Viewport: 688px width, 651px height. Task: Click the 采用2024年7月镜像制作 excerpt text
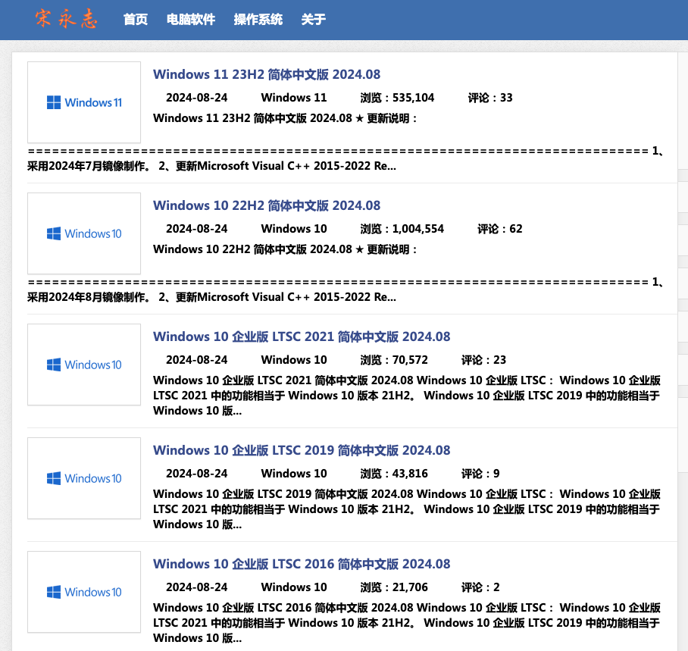88,166
